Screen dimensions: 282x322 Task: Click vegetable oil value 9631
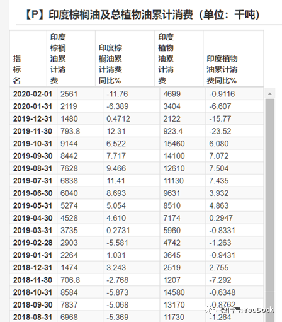183,193
